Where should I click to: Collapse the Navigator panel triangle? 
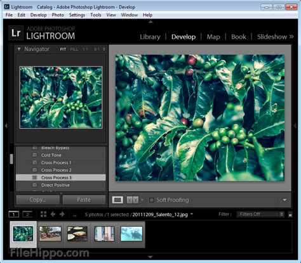tap(19, 49)
